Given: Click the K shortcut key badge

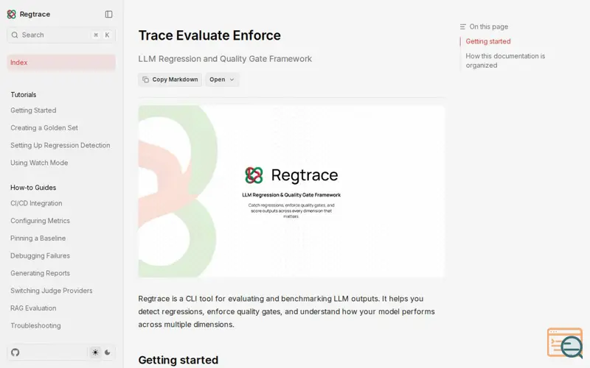Looking at the screenshot, I should click(107, 35).
